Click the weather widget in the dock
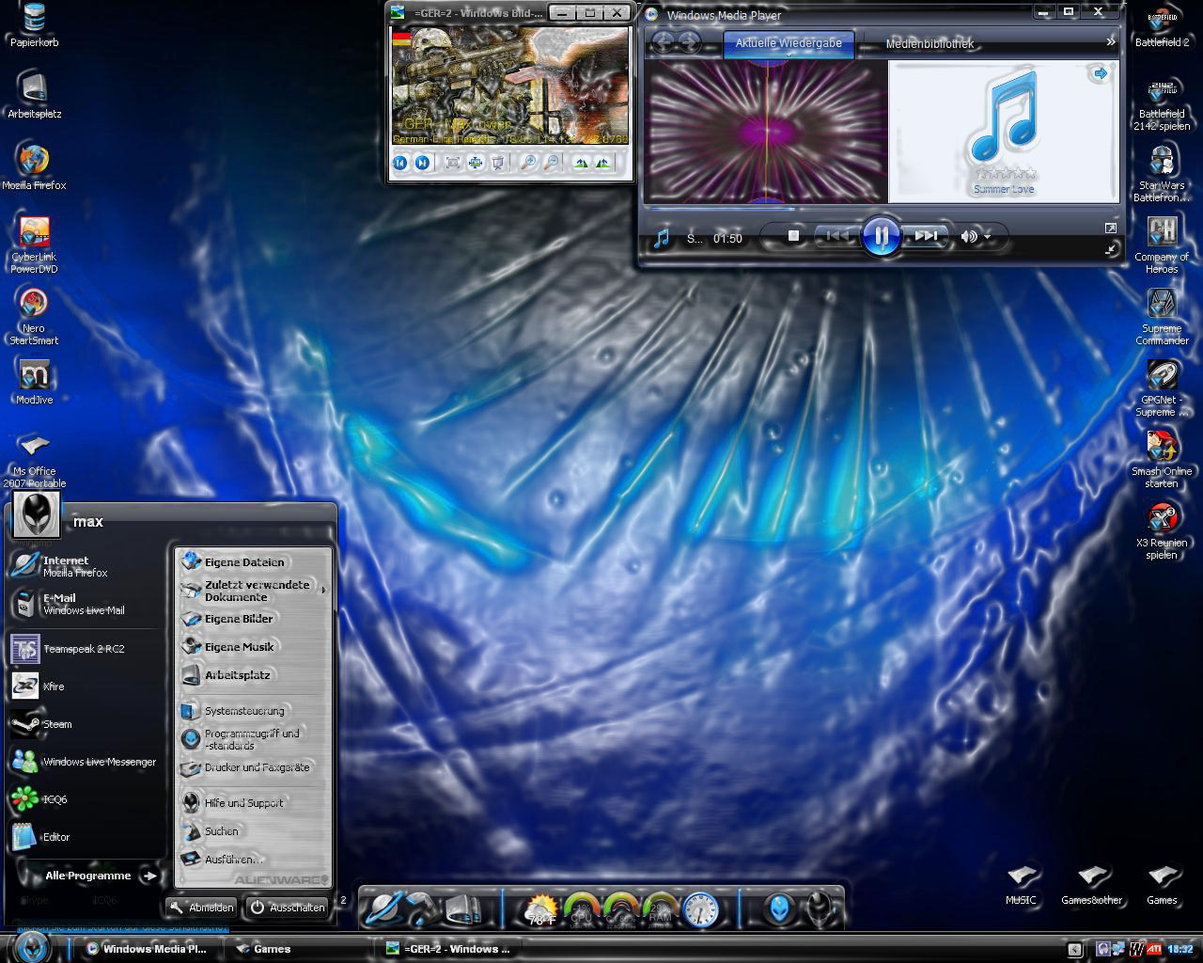 [540, 910]
